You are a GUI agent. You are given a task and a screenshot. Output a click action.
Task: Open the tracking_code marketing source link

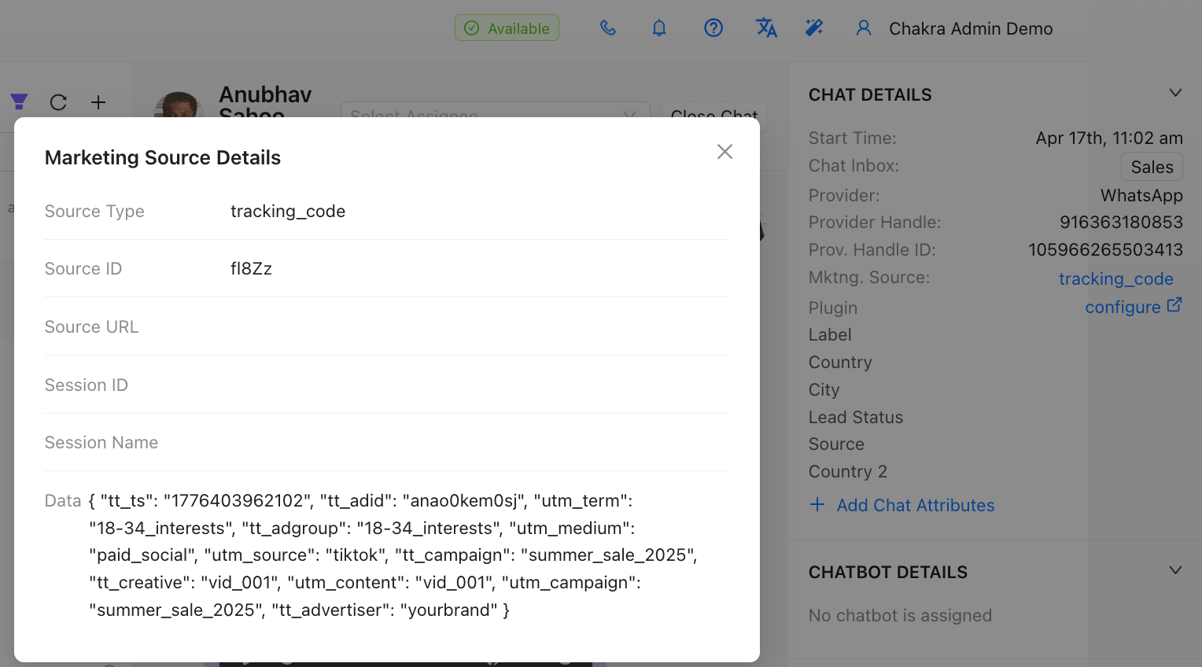coord(1116,278)
